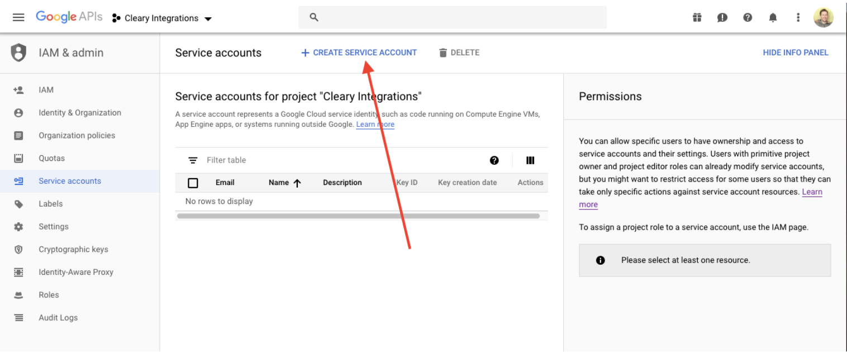Focus the top search bar
This screenshot has width=847, height=352.
(x=453, y=18)
